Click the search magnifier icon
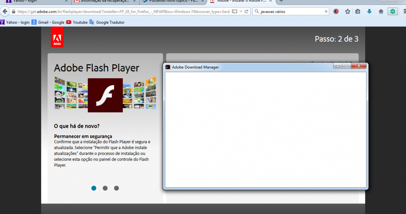Viewport: 406px width, 214px height. (x=257, y=12)
